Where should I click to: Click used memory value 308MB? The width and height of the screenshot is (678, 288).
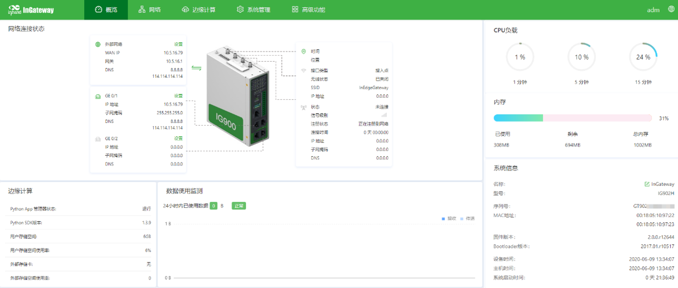click(x=501, y=145)
